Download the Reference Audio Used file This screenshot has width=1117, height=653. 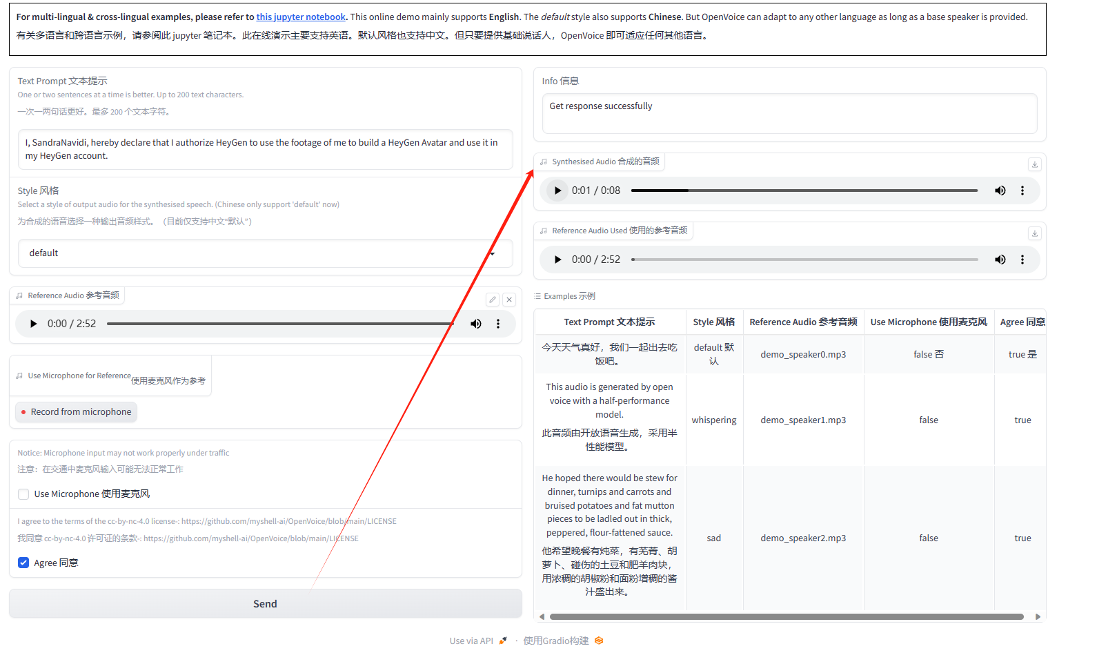pos(1034,233)
